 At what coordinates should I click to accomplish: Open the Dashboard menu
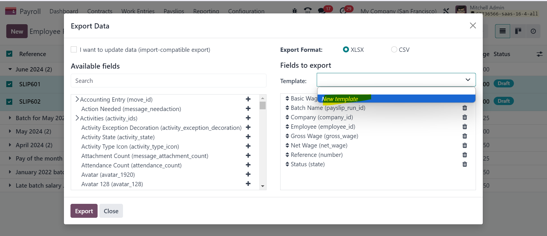64,11
